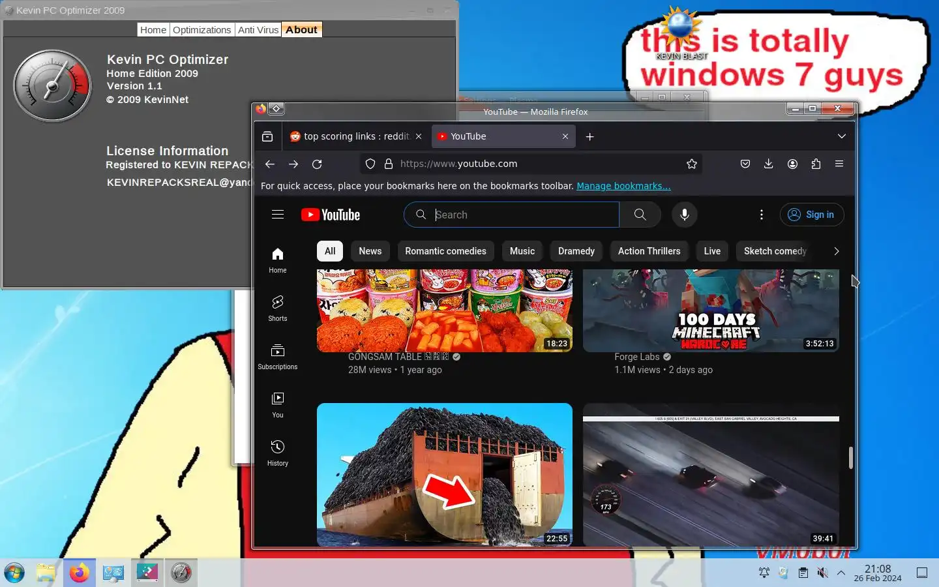Viewport: 939px width, 587px height.
Task: Select About tab in Kevin PC Optimizer
Action: pyautogui.click(x=301, y=30)
